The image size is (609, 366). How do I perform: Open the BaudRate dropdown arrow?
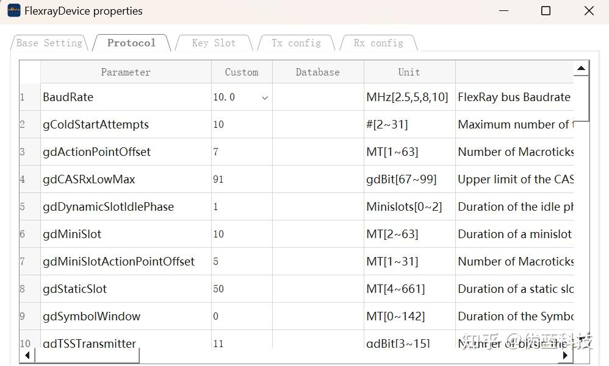[x=265, y=97]
